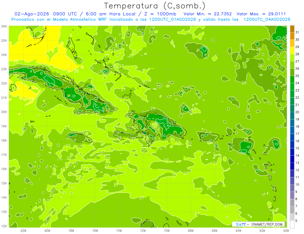Image resolution: width=304 pixels, height=234 pixels.
Task: Pick the teal colorbar segment between 19 and 20
Action: point(292,116)
